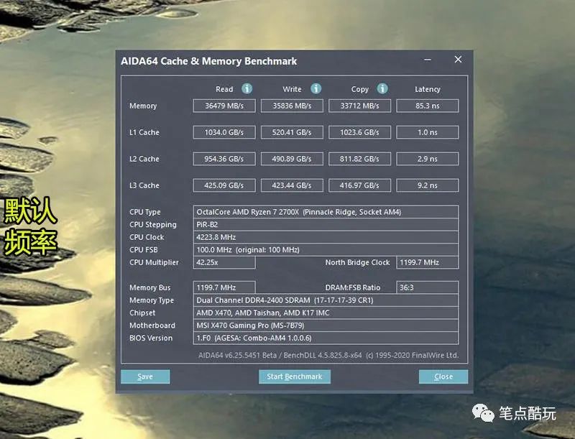This screenshot has height=439, width=575.
Task: Select L1 Cache copy 1023.6 GB/s
Action: pos(360,132)
